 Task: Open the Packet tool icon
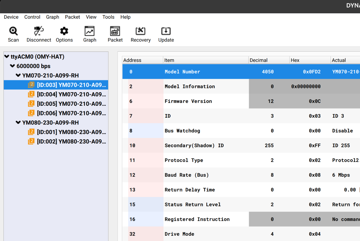click(x=115, y=31)
